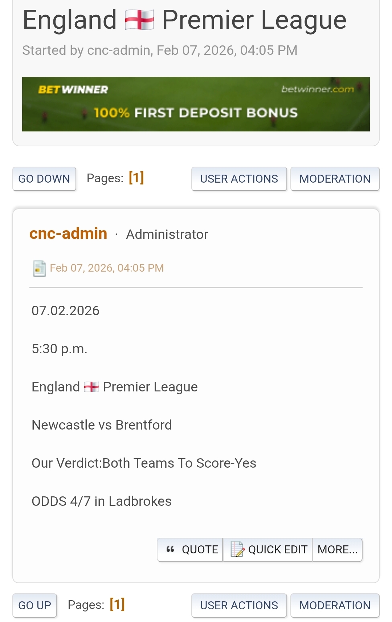Screen dimensions: 392x622
Task: Select page 1 in the top pagination
Action: tap(136, 178)
